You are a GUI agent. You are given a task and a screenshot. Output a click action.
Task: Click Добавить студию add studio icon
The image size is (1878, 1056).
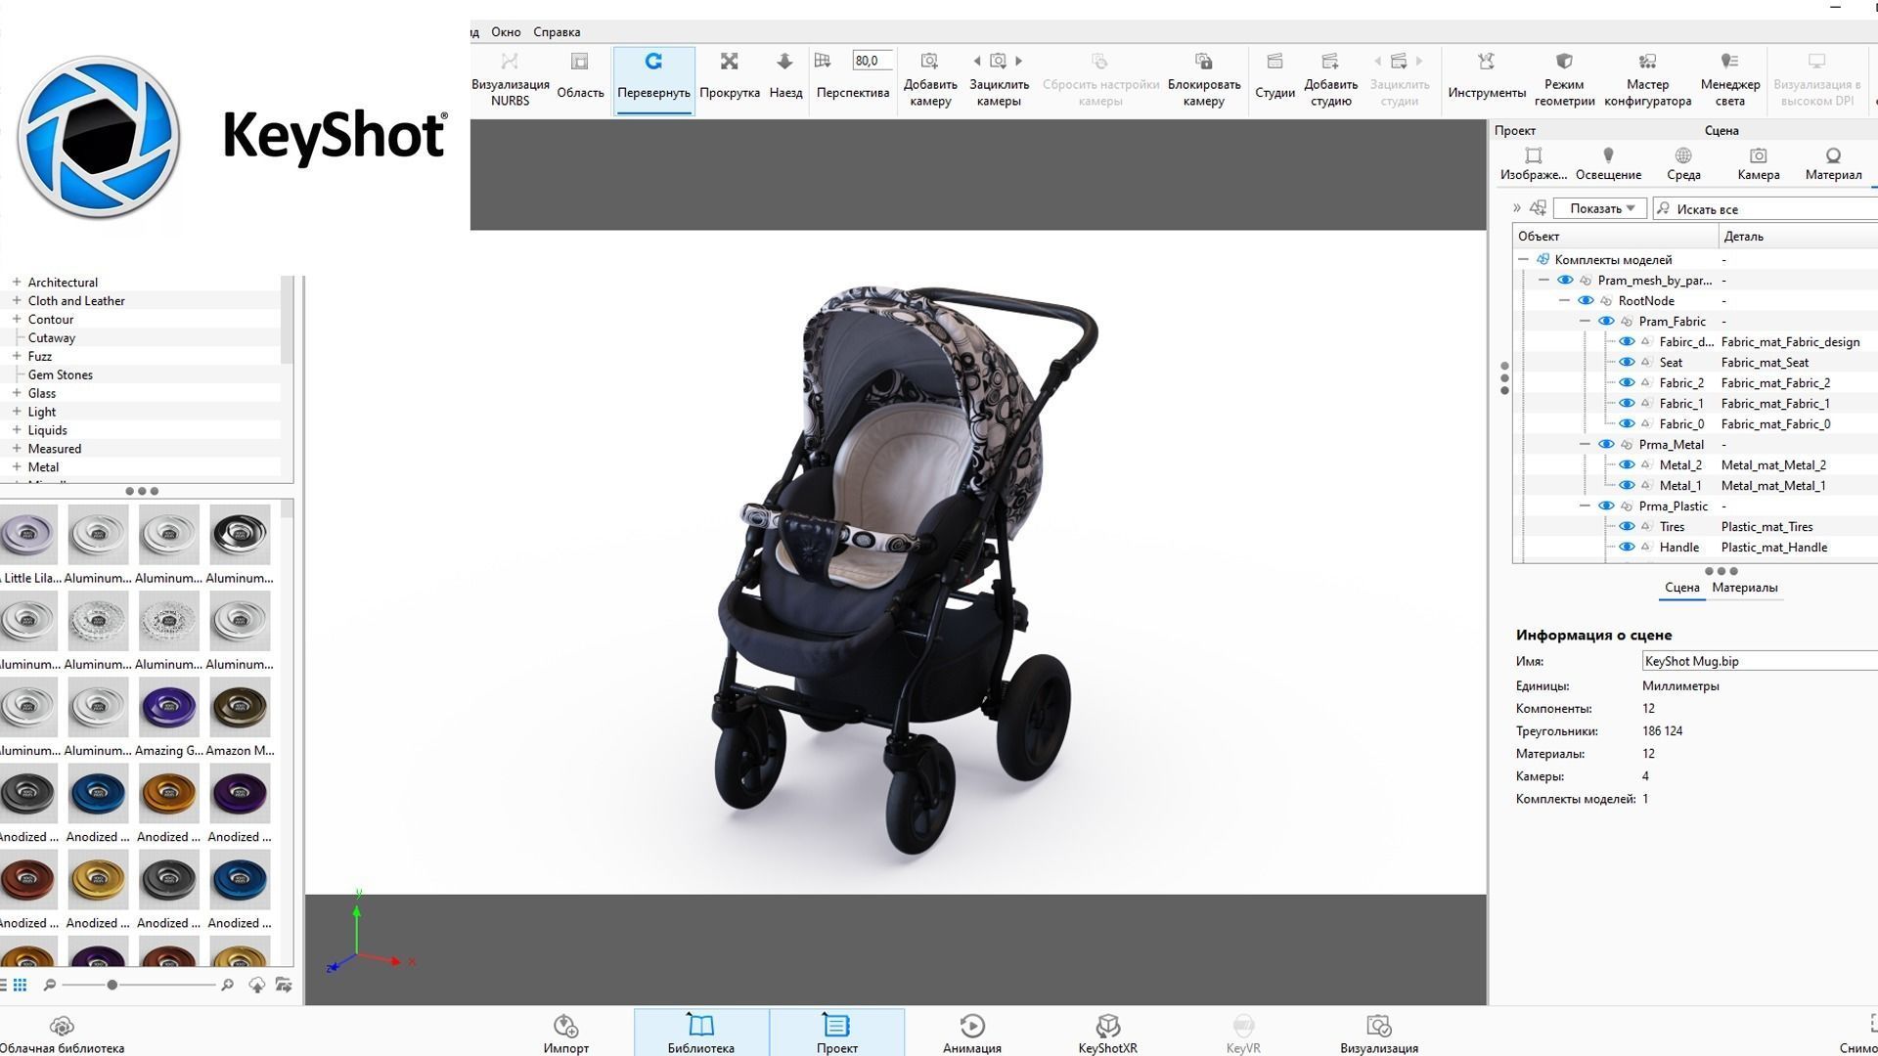point(1330,62)
